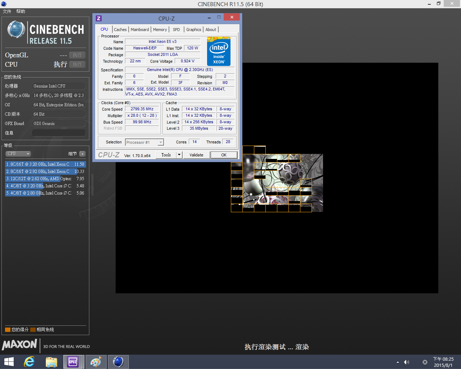Switch to the SPD tab
The height and width of the screenshot is (369, 461).
tap(176, 30)
